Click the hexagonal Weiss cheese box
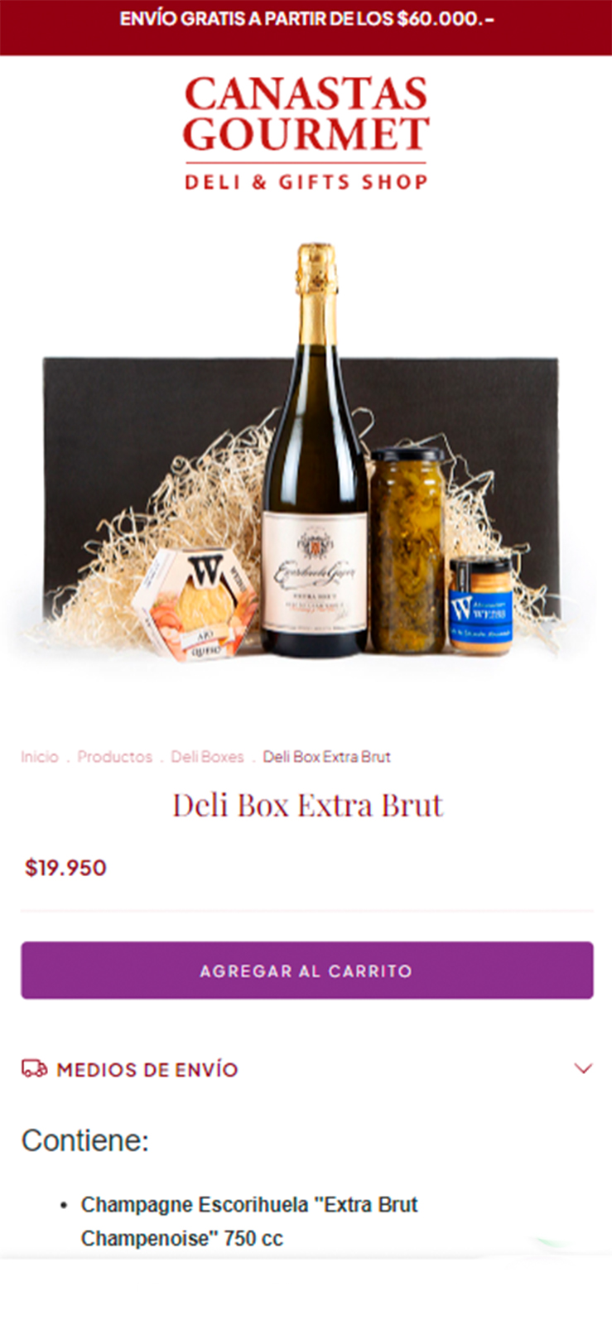612x1325 pixels. coord(195,605)
